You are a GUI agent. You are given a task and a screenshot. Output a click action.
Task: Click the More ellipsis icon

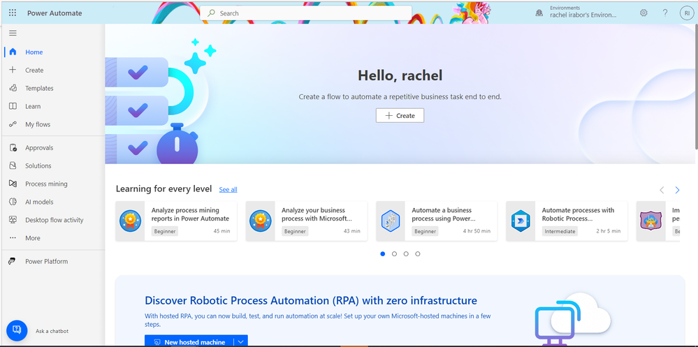coord(13,237)
